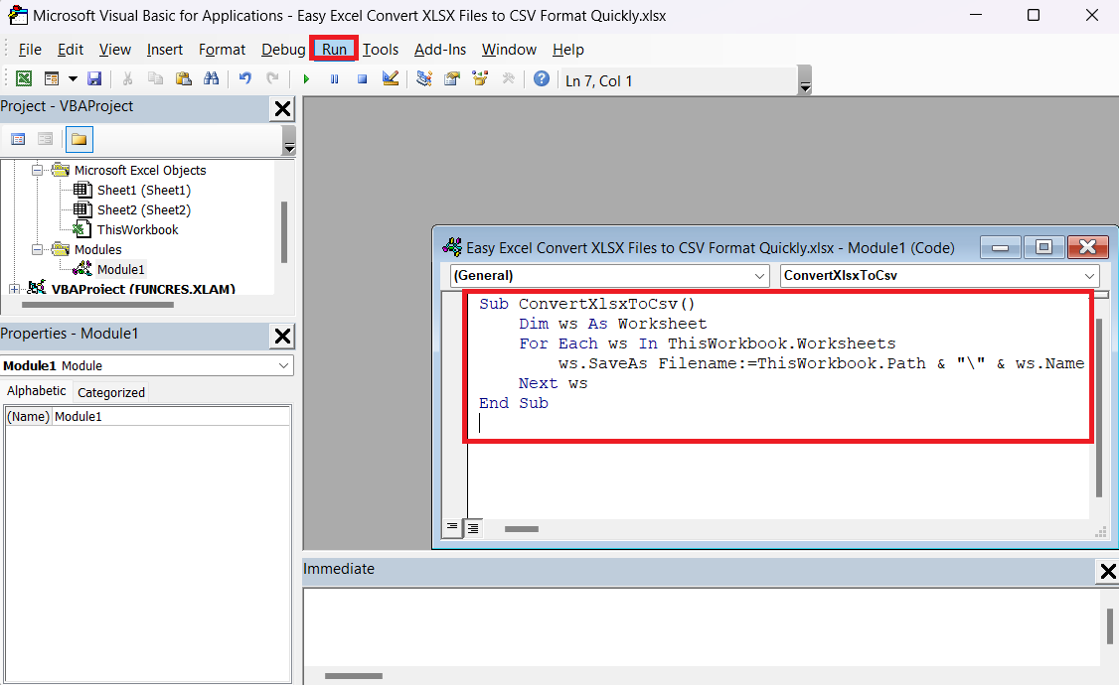
Task: Toggle Folders view in Project panel
Action: 80,139
